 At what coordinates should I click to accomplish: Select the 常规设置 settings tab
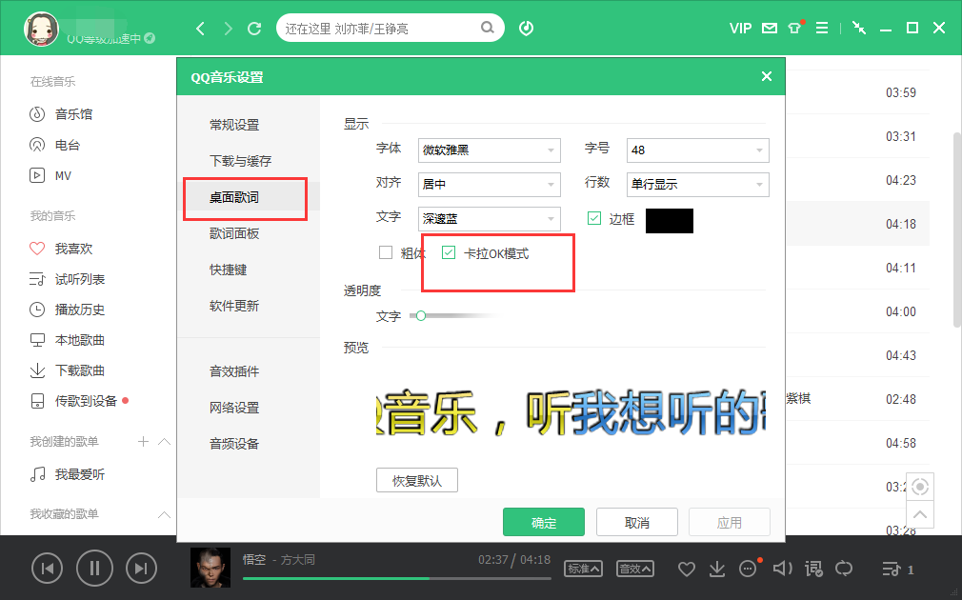pyautogui.click(x=234, y=125)
